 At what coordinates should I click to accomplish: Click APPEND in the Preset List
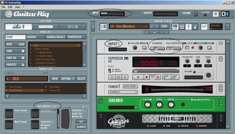pyautogui.click(x=68, y=79)
